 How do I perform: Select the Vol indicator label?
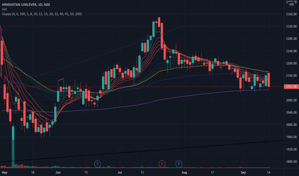(4, 9)
